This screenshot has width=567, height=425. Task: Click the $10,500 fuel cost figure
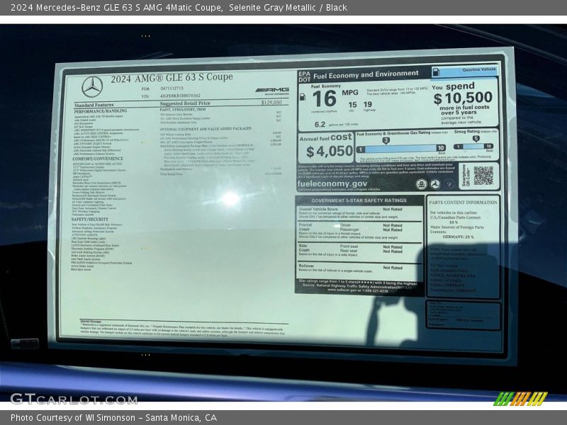tap(463, 98)
